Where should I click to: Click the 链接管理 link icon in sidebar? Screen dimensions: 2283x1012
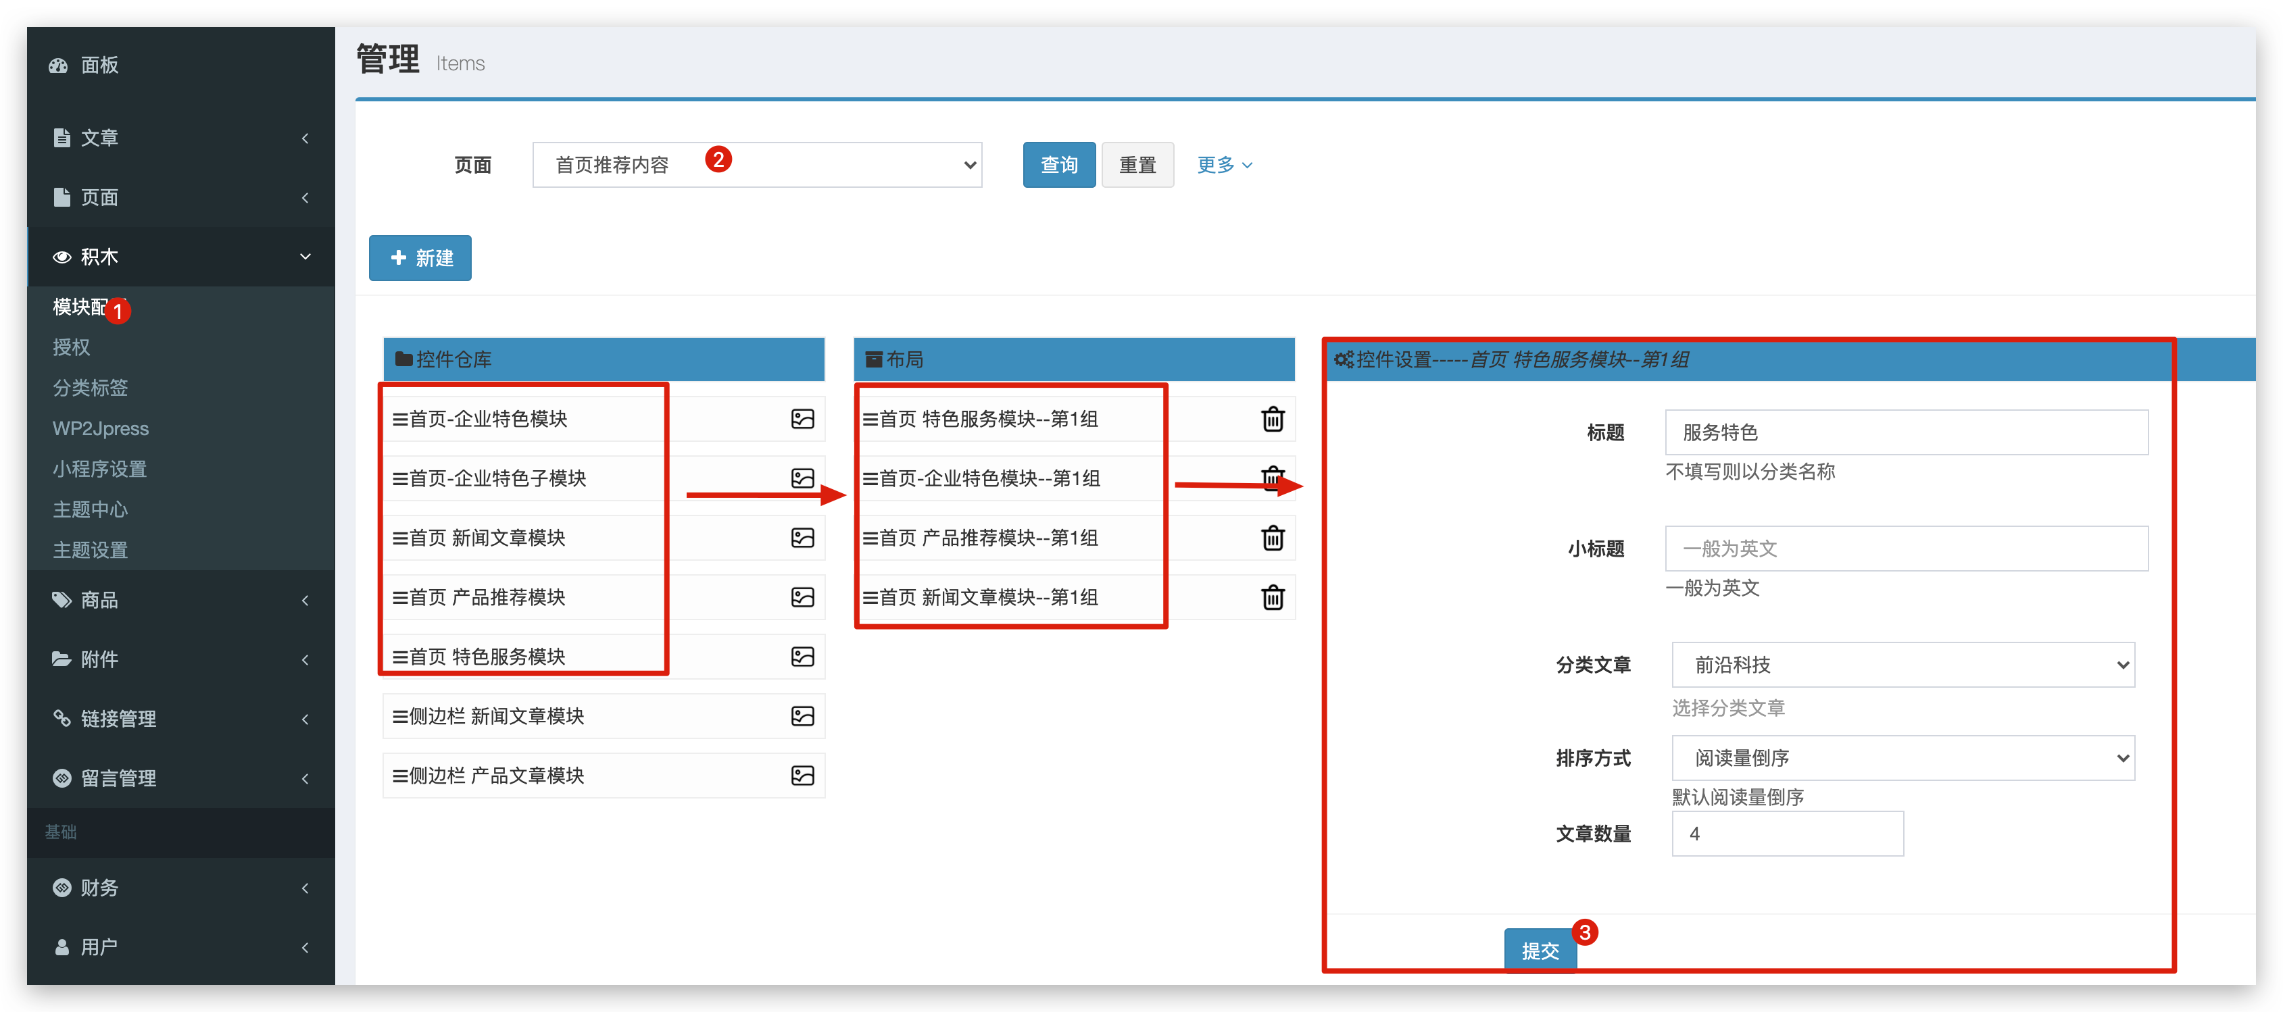click(61, 718)
